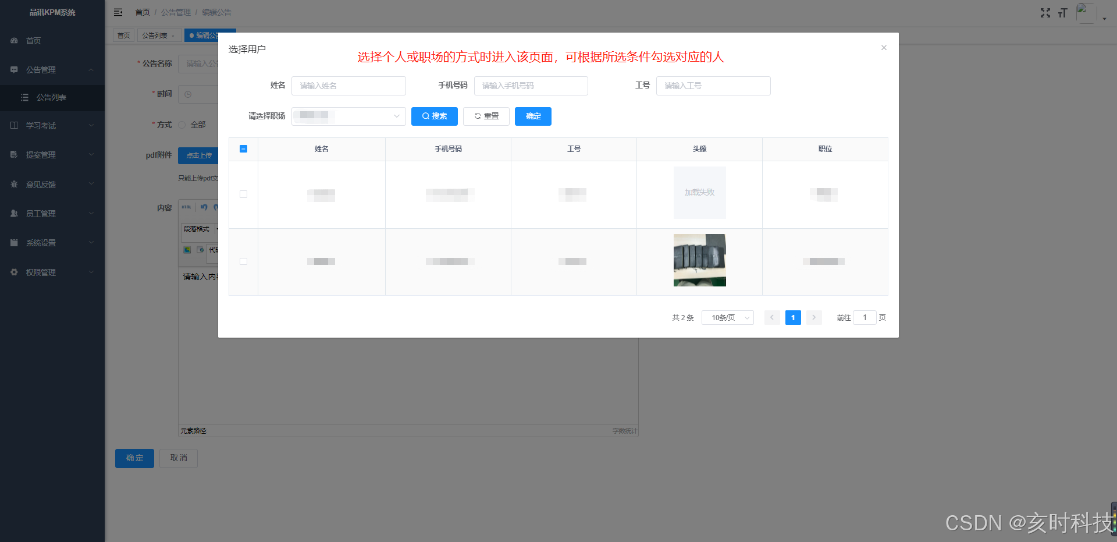
Task: Open font size settings with the tT icon
Action: pos(1063,12)
